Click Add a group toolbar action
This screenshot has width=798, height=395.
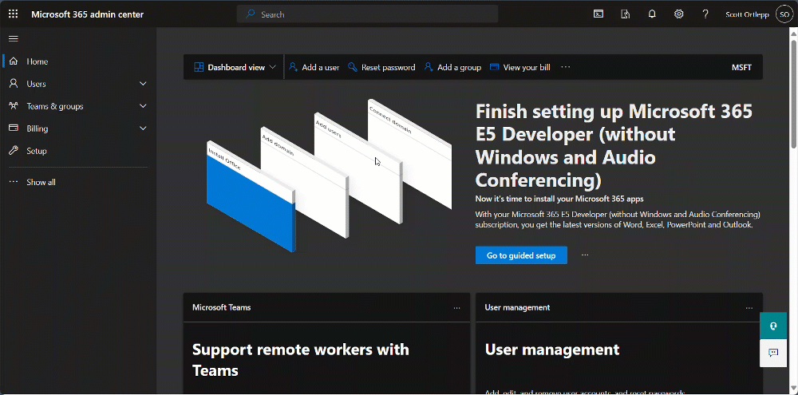453,67
